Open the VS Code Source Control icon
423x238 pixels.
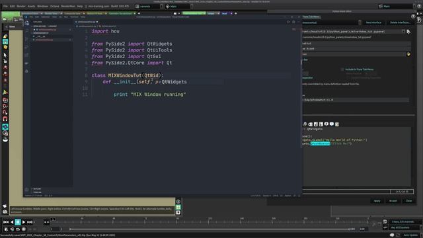click(x=26, y=39)
